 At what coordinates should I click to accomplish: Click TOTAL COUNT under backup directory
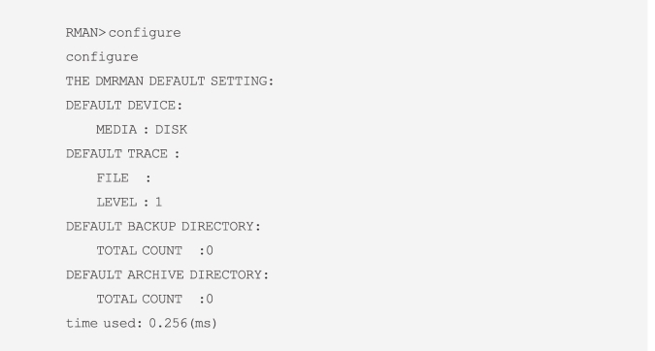140,250
